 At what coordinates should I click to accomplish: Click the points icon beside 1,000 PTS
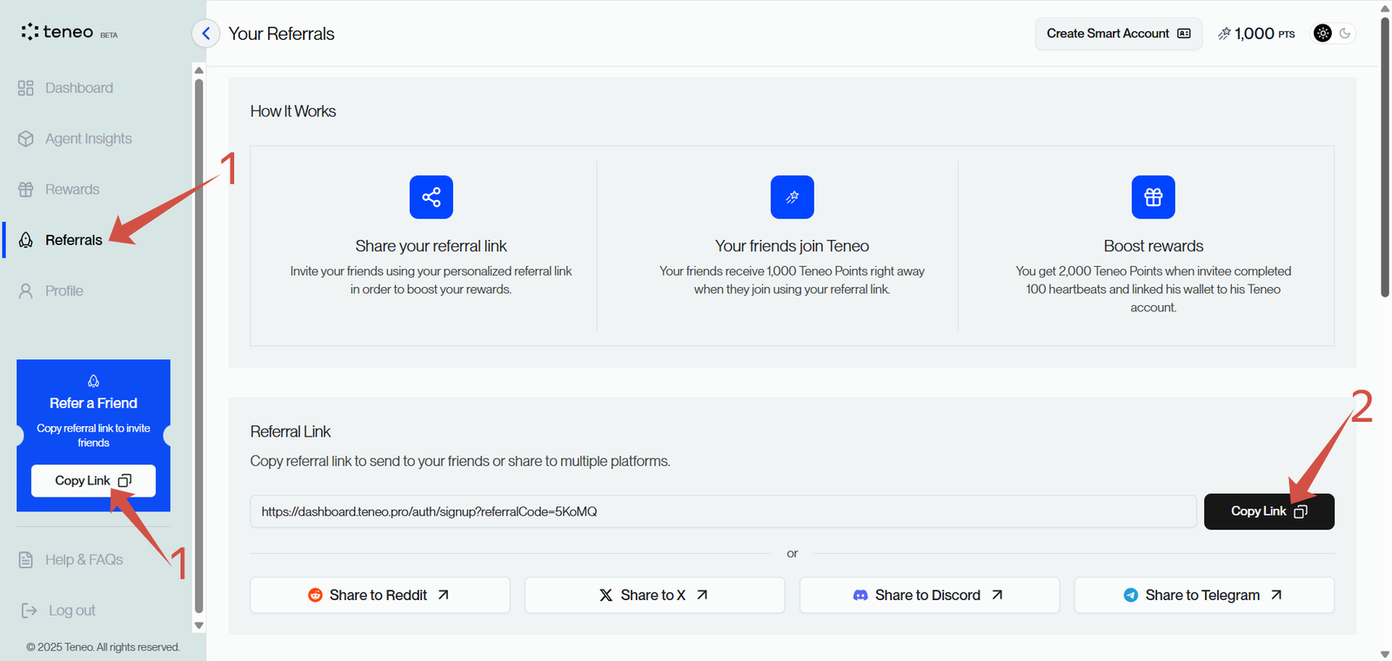tap(1224, 34)
